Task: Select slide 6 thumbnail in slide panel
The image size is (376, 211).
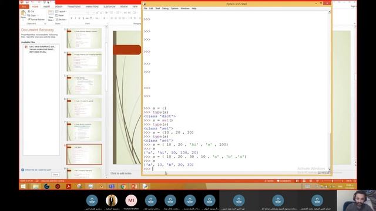Action: tap(84, 108)
